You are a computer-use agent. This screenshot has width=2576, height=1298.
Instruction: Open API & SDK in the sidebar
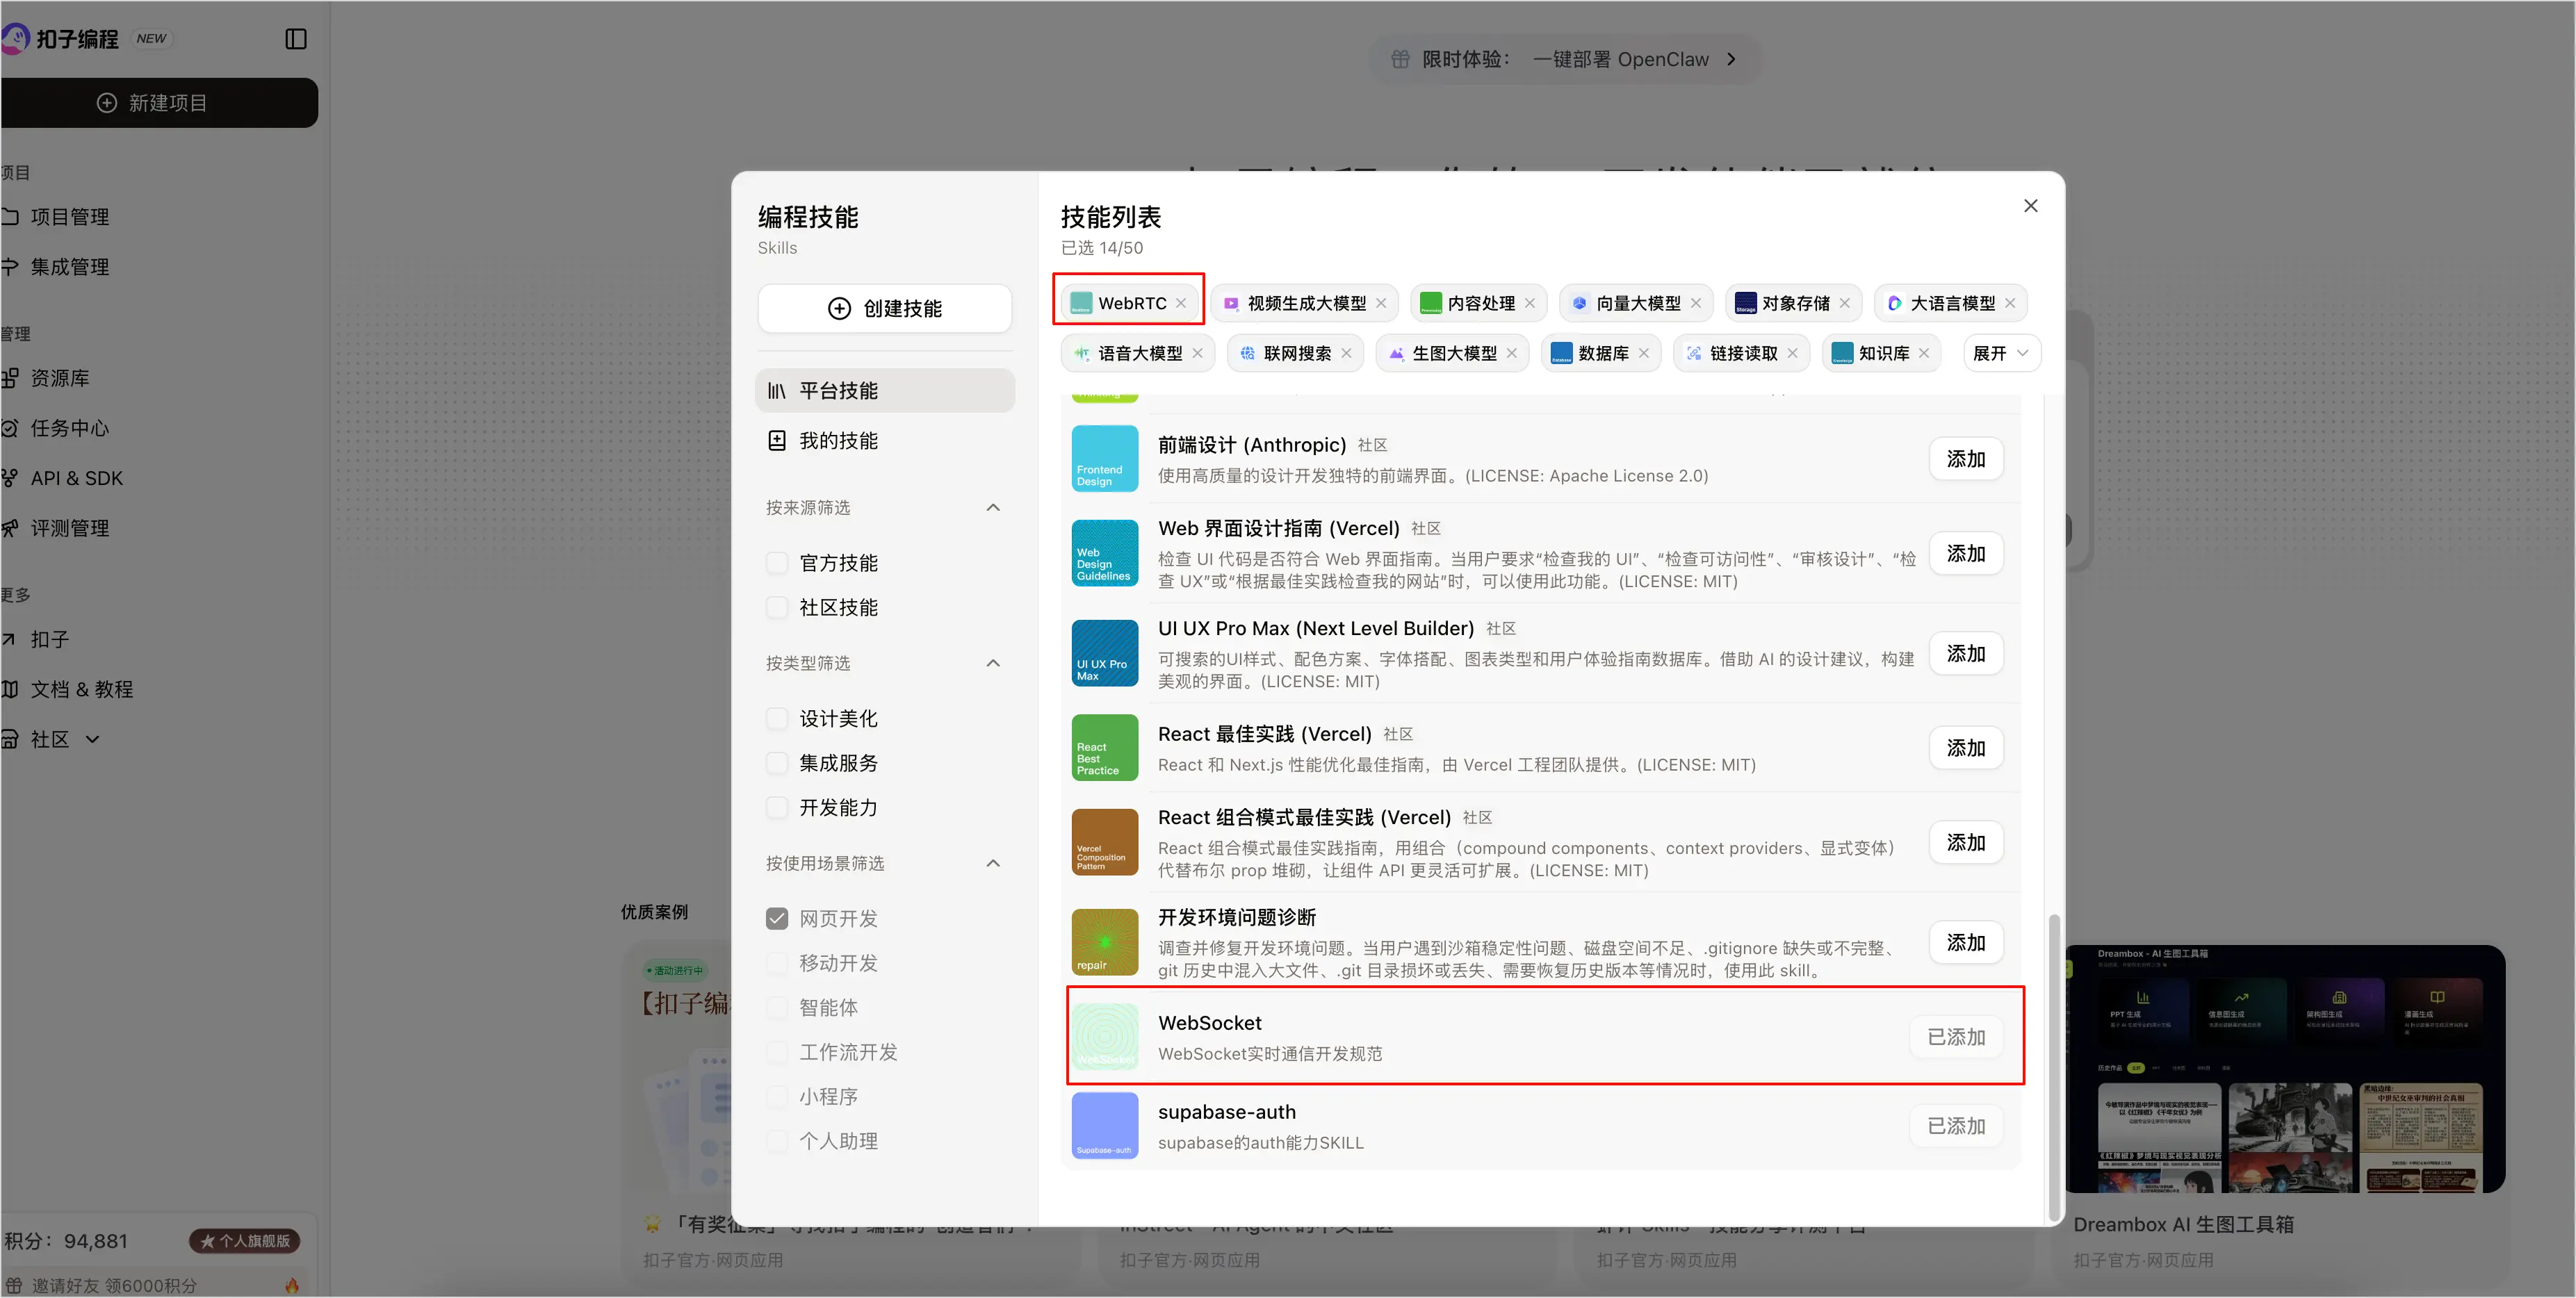coord(77,478)
